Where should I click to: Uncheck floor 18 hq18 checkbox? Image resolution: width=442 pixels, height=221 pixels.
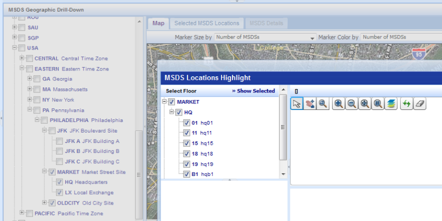[x=186, y=154]
